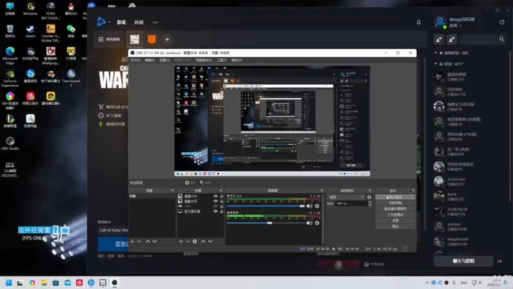Show the hidden greyed-out source via its eye
This screenshot has width=513, height=289.
(x=215, y=206)
